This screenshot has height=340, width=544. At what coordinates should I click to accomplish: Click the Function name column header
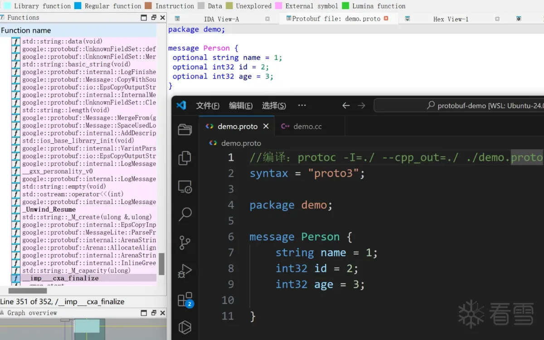tap(78, 30)
